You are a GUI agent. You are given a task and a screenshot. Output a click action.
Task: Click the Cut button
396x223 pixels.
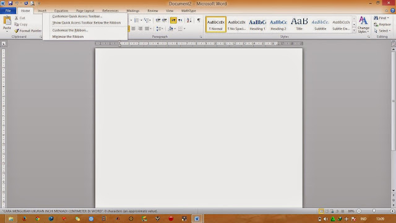coord(20,18)
